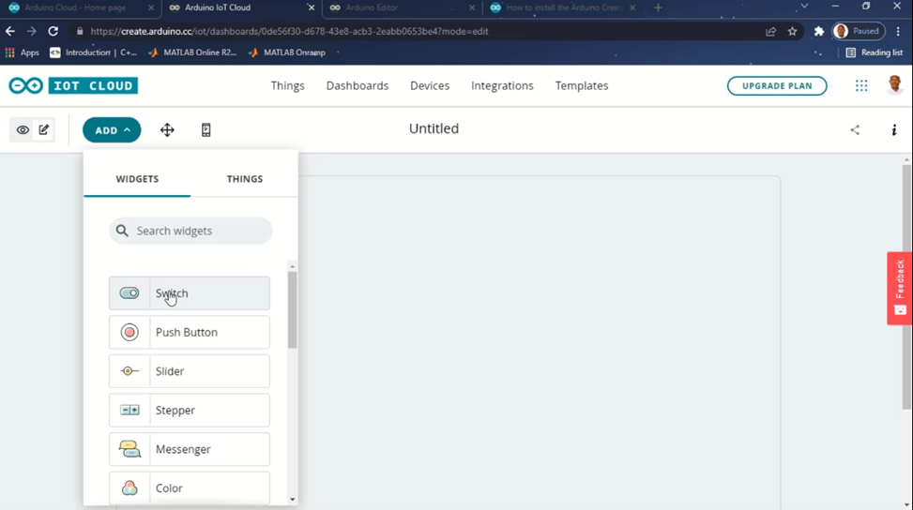Open the browser extensions puzzle icon

(x=818, y=31)
